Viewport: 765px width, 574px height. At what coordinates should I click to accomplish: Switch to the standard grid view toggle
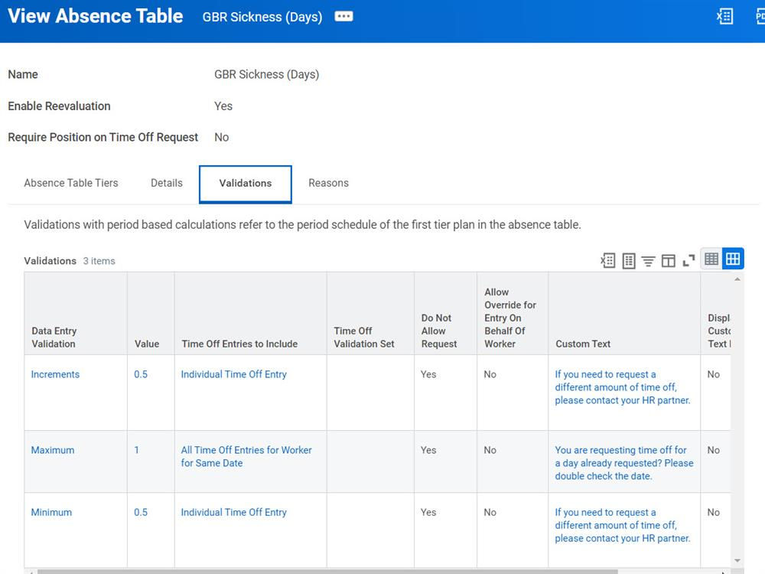733,259
